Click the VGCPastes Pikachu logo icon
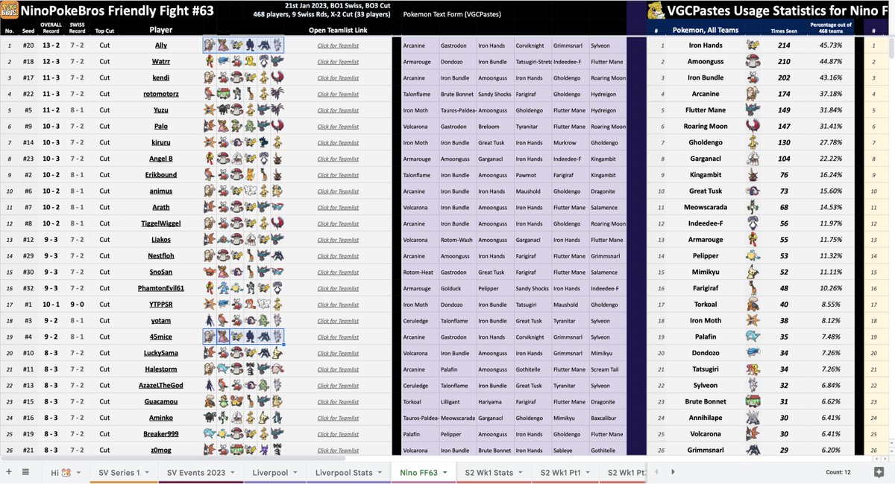 point(656,11)
